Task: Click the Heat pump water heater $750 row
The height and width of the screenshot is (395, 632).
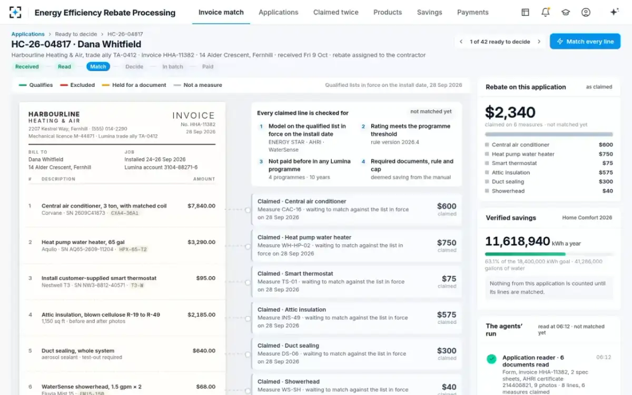Action: [549, 154]
